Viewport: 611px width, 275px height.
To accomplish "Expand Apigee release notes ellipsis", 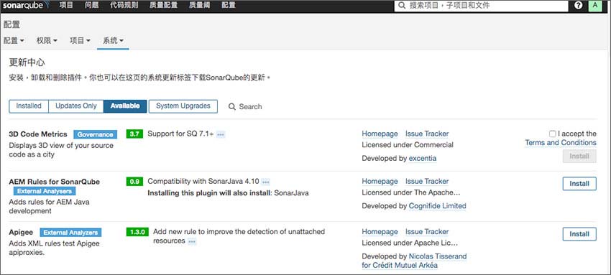I will (x=192, y=241).
